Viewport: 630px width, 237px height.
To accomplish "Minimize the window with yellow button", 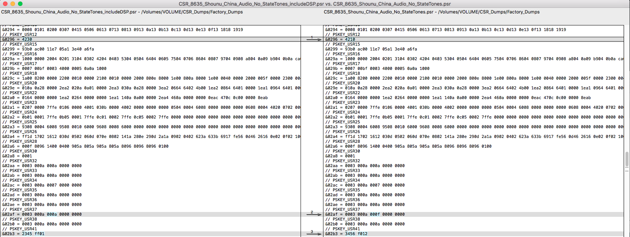I will coord(12,4).
